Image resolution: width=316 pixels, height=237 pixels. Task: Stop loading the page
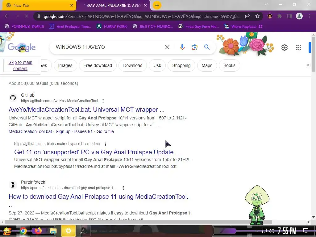(27, 16)
